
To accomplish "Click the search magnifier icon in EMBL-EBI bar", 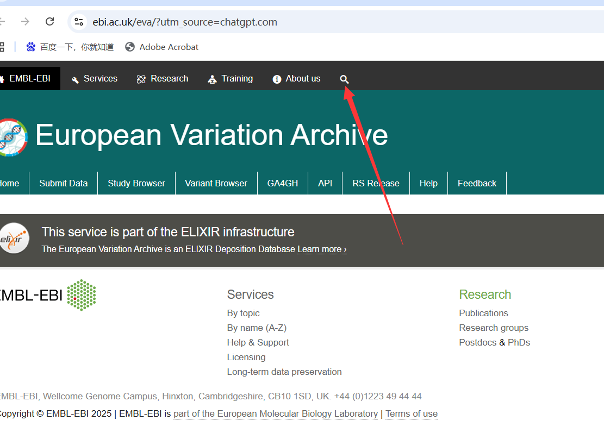I will pyautogui.click(x=344, y=79).
